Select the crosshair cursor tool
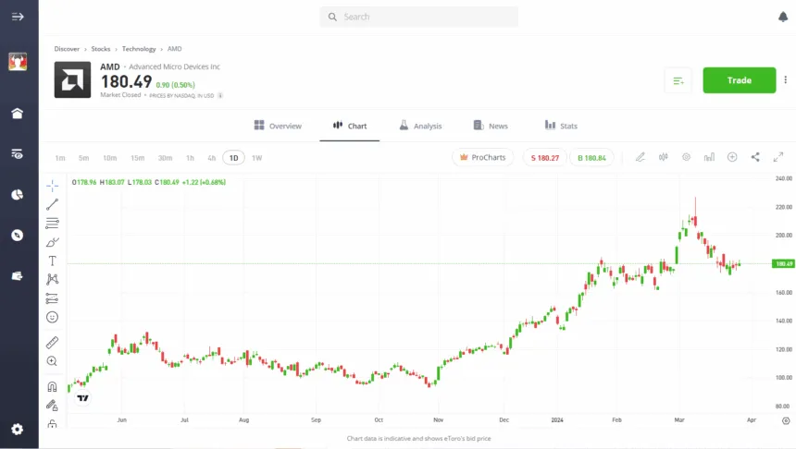This screenshot has height=449, width=796. point(52,186)
